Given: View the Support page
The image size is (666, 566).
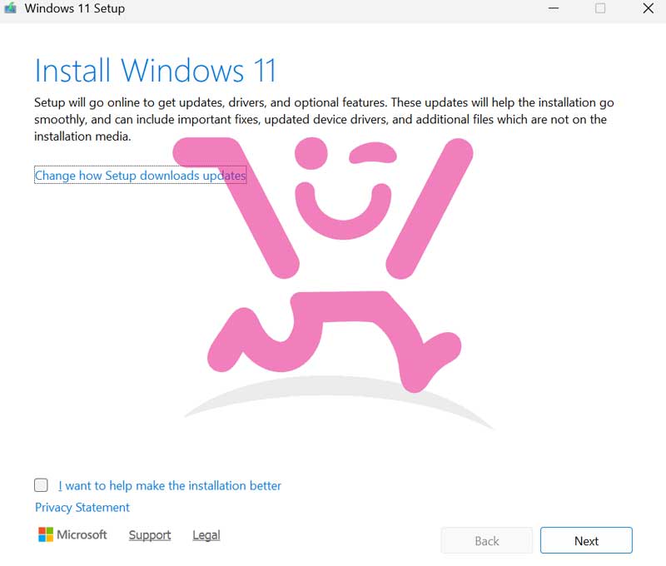Looking at the screenshot, I should click(x=149, y=534).
